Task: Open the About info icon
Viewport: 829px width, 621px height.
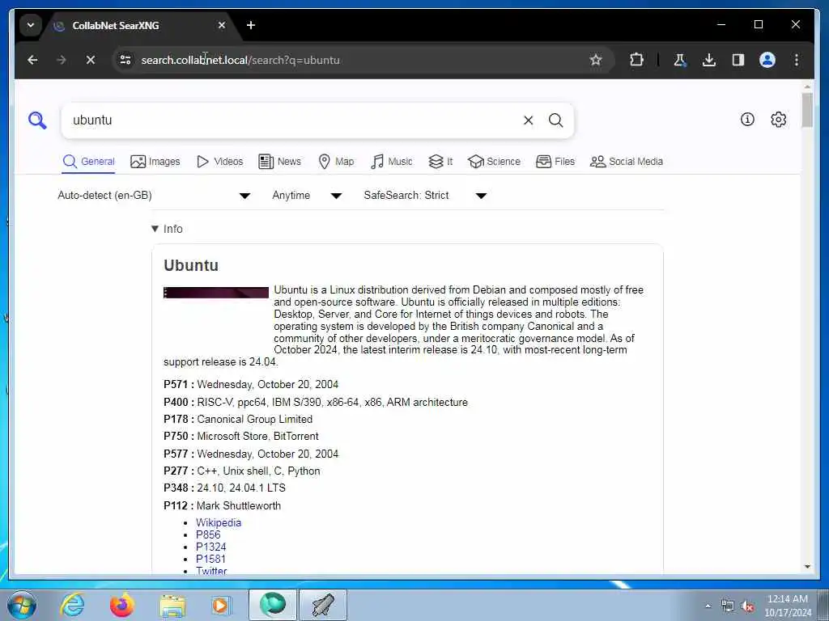Action: coord(747,120)
